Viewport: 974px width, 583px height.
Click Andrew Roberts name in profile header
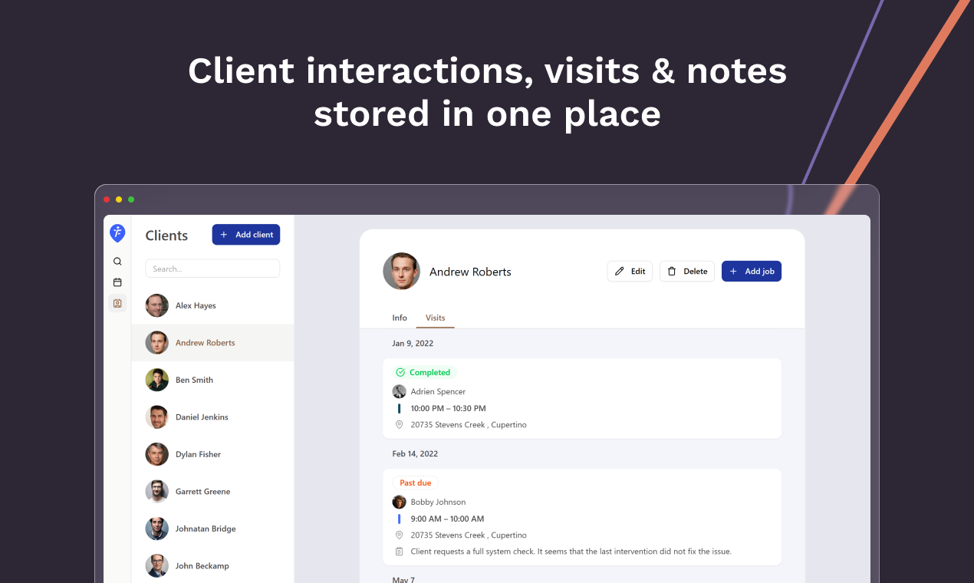(x=470, y=272)
